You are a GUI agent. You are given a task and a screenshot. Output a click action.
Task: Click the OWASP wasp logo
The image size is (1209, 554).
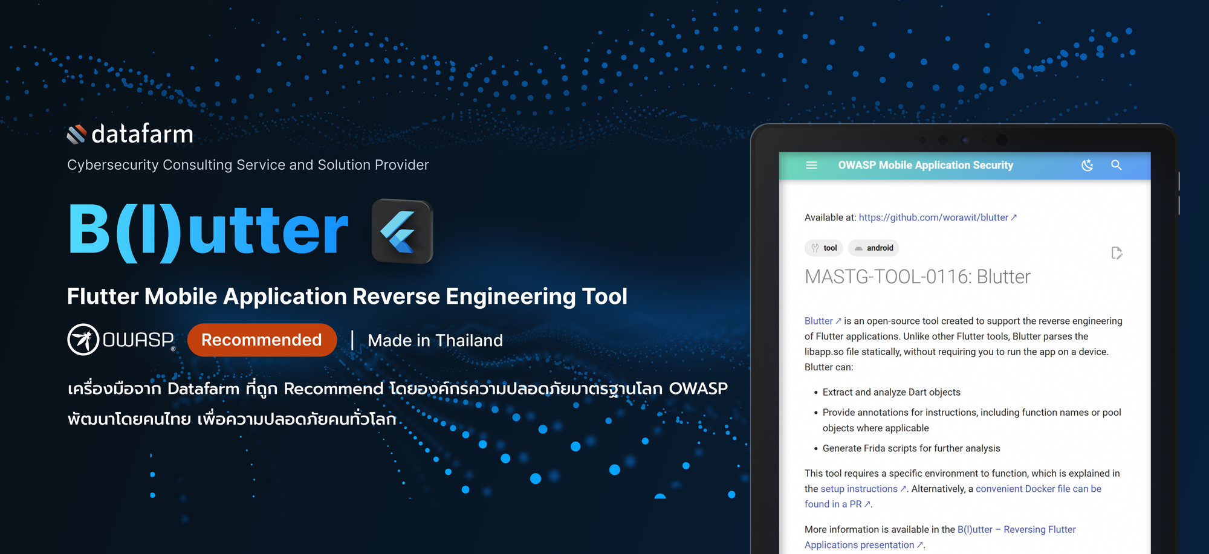click(121, 340)
